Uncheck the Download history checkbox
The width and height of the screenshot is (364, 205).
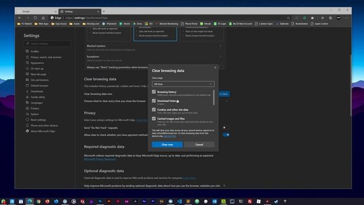pos(154,101)
